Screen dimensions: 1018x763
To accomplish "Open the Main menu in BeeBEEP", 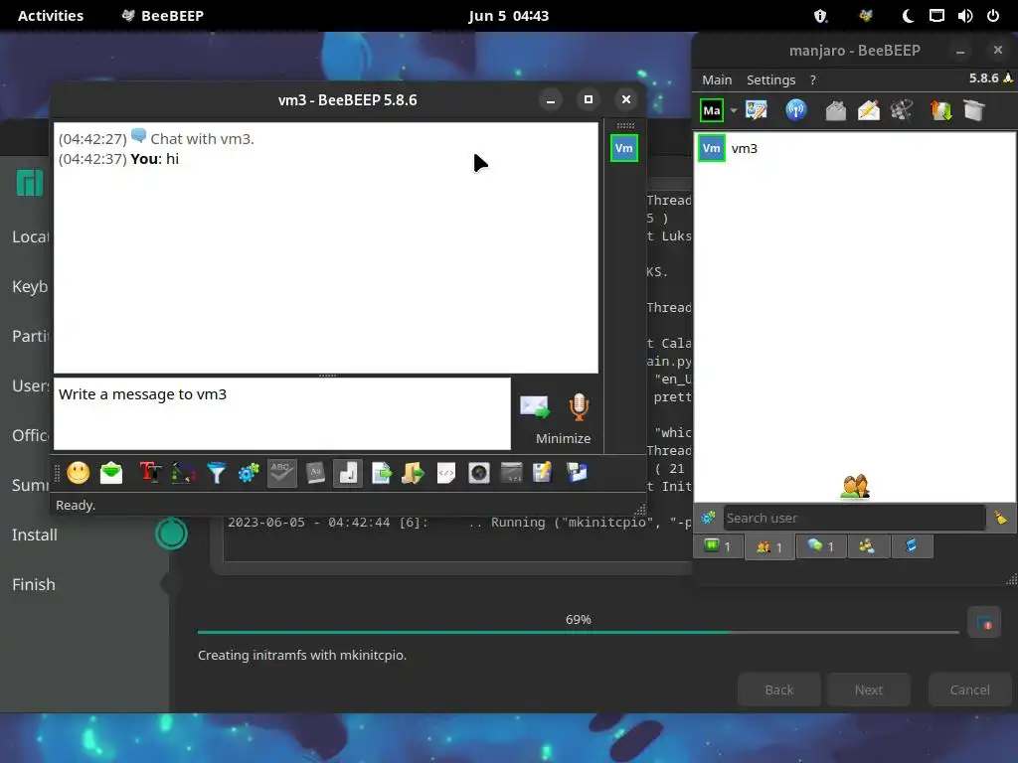I will click(717, 79).
